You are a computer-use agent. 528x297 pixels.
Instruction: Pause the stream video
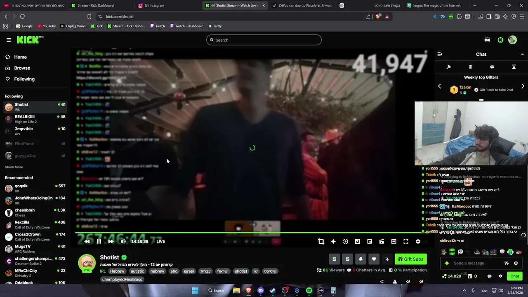tap(99, 241)
